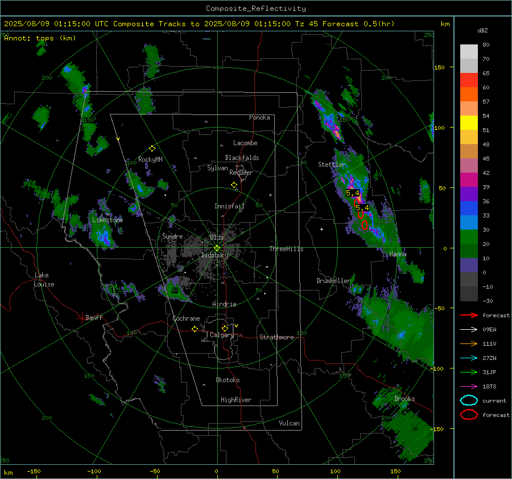Click the Olds town label
The image size is (512, 479).
[217, 238]
